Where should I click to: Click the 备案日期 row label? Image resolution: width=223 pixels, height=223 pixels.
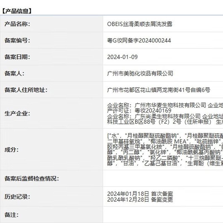tap(17, 57)
